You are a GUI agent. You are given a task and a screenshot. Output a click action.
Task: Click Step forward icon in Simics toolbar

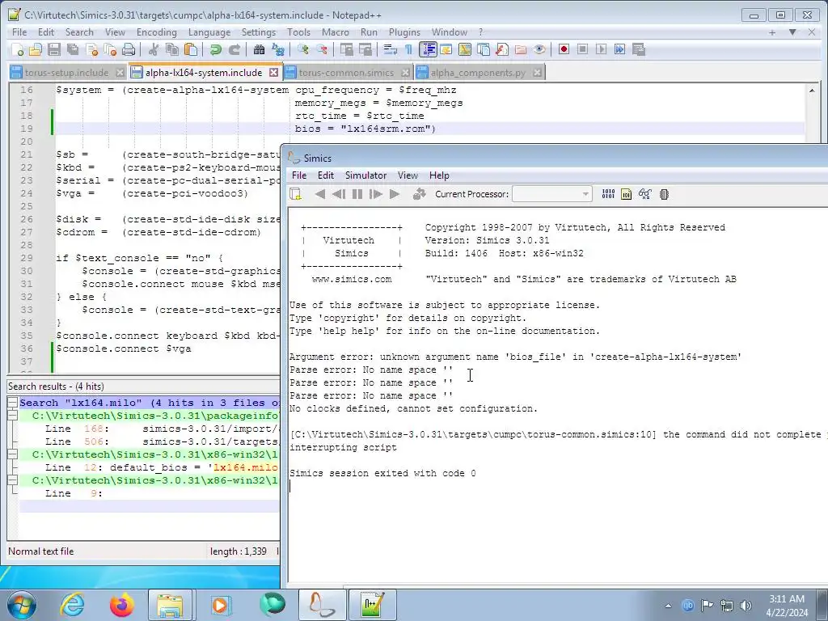point(375,194)
